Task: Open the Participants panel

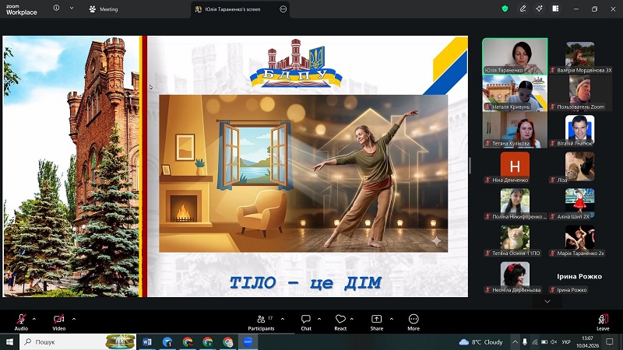Action: [261, 320]
